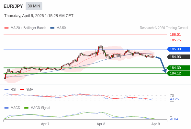Click the MA 20 + Bollinger Bands legend swatch
The height and width of the screenshot is (129, 191).
[6, 28]
